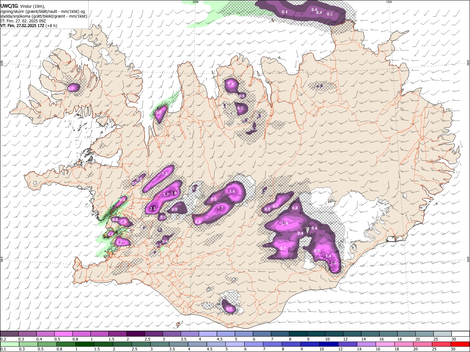Pick the purple snow swatch labeled 1.5
470x352 pixels.
point(117,334)
